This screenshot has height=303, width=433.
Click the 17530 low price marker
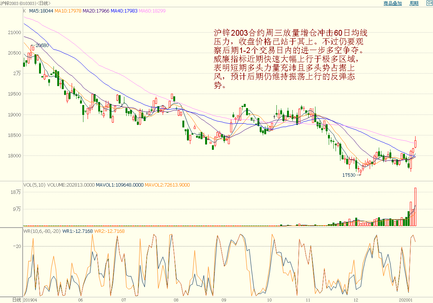[349, 175]
